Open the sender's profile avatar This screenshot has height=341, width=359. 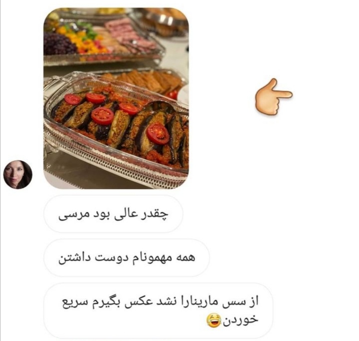pos(17,175)
